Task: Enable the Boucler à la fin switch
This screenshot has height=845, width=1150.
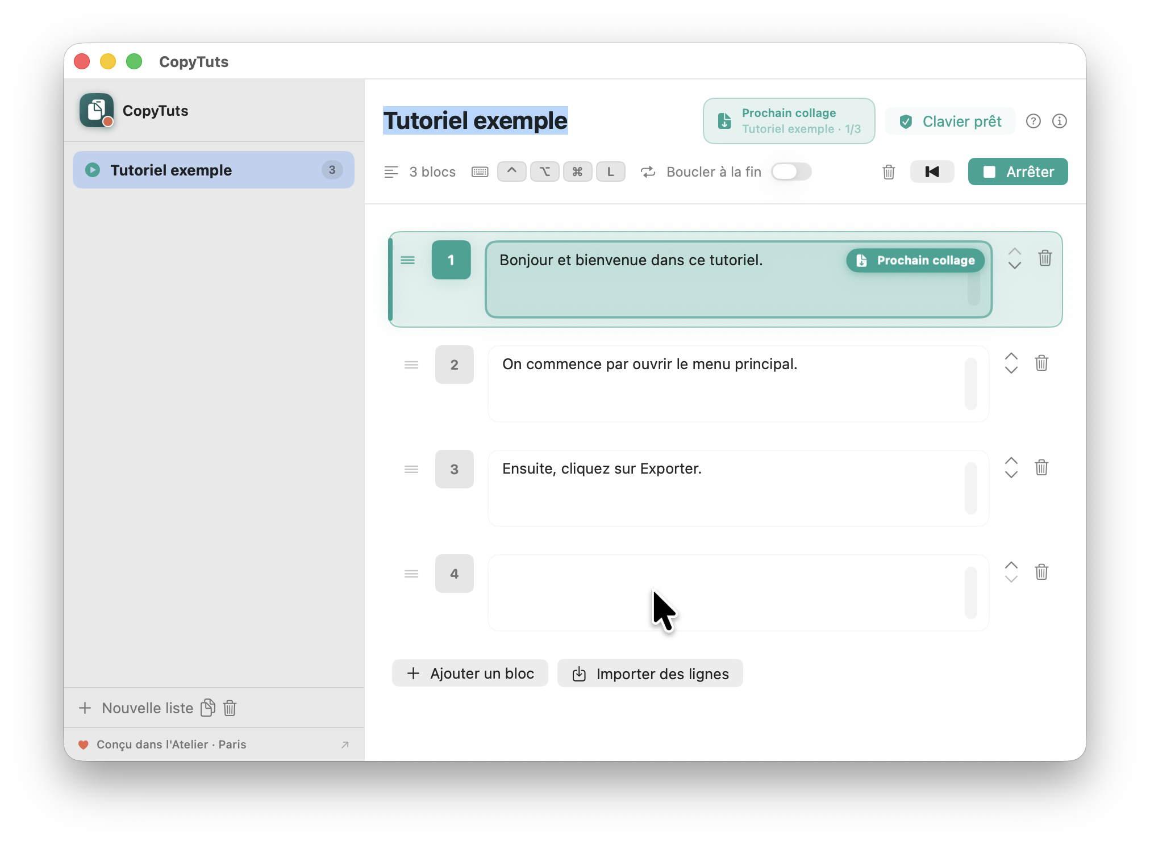Action: coord(791,171)
